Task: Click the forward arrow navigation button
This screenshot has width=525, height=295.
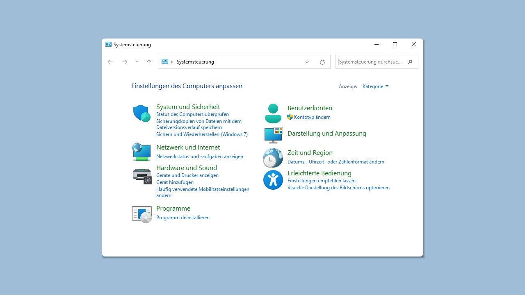Action: [125, 62]
